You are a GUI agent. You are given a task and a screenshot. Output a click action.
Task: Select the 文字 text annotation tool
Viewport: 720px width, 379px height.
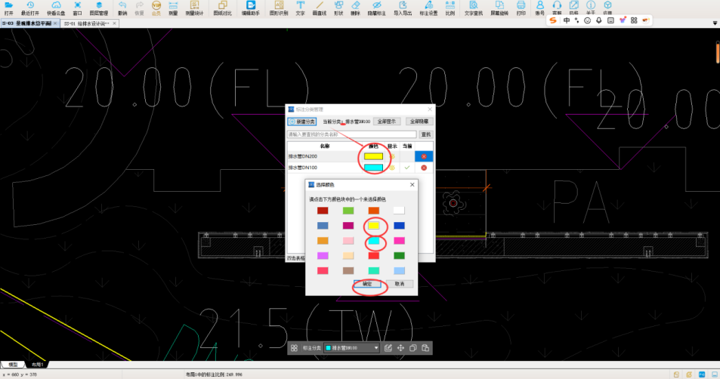[x=300, y=8]
